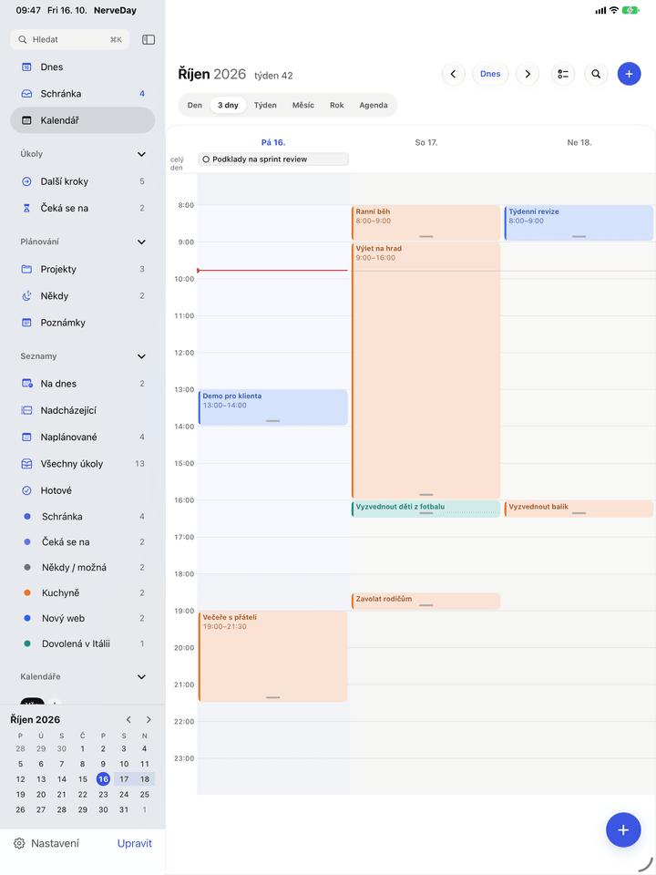The image size is (656, 875).
Task: Open Výlet na hrad event
Action: point(425,370)
